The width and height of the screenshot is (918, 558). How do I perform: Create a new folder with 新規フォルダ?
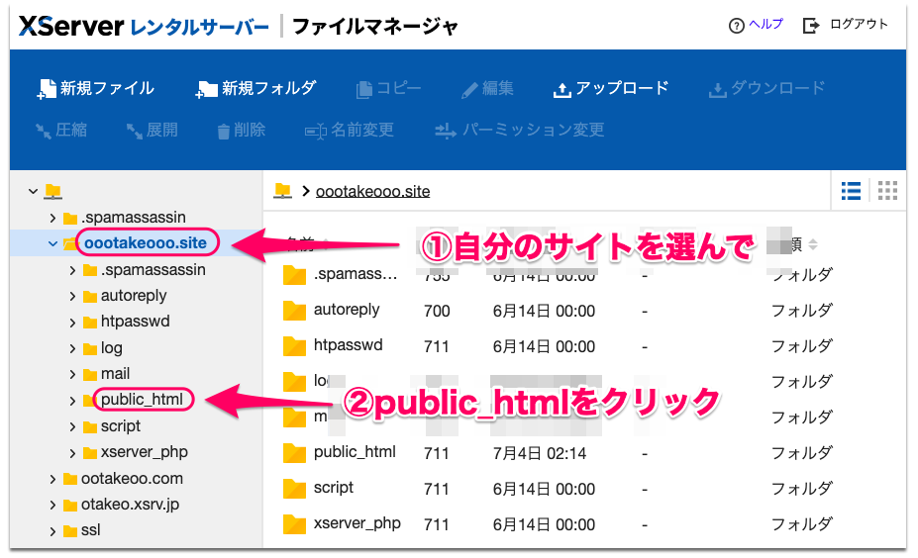pyautogui.click(x=255, y=89)
